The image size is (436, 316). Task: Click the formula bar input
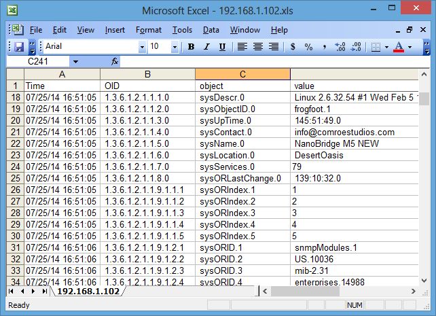pyautogui.click(x=274, y=61)
